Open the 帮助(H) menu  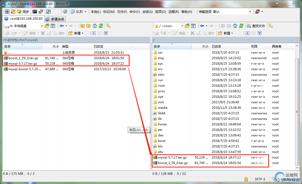187,12
